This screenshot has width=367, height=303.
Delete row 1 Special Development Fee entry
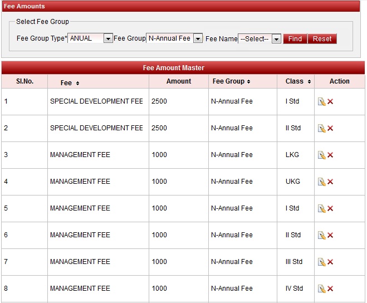tap(330, 101)
